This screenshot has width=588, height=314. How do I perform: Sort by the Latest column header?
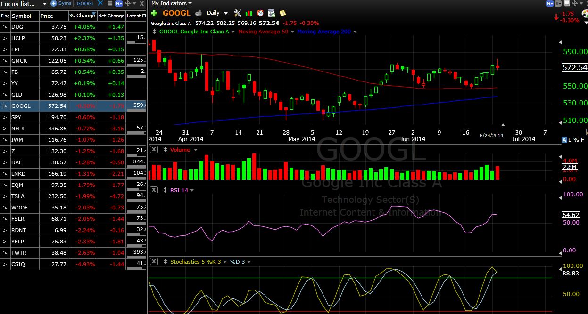tap(136, 16)
